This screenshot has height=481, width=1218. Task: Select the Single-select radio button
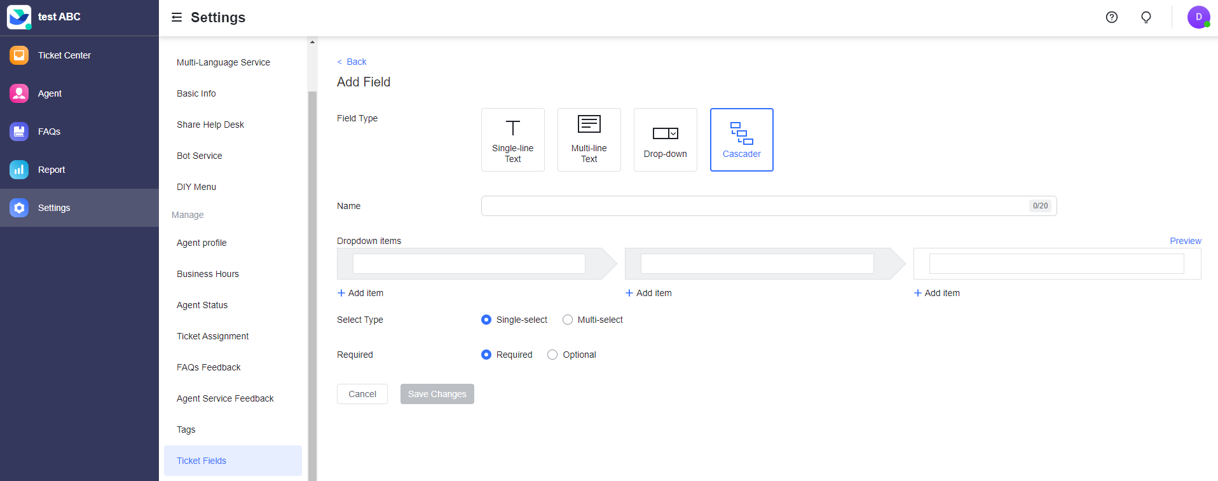point(486,320)
